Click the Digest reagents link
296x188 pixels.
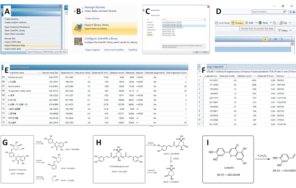coord(92,50)
